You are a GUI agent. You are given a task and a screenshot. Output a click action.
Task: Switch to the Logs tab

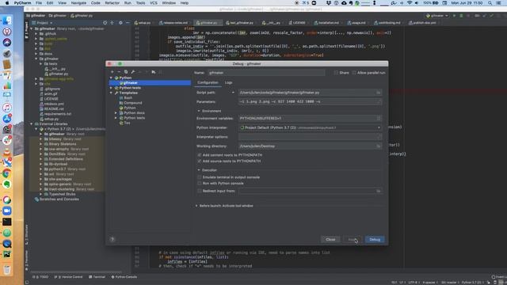pos(228,82)
